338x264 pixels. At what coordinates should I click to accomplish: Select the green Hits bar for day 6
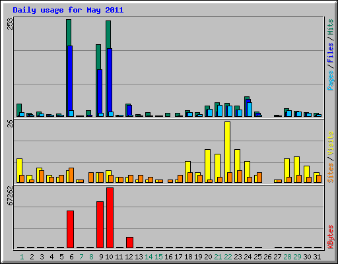[69, 32]
